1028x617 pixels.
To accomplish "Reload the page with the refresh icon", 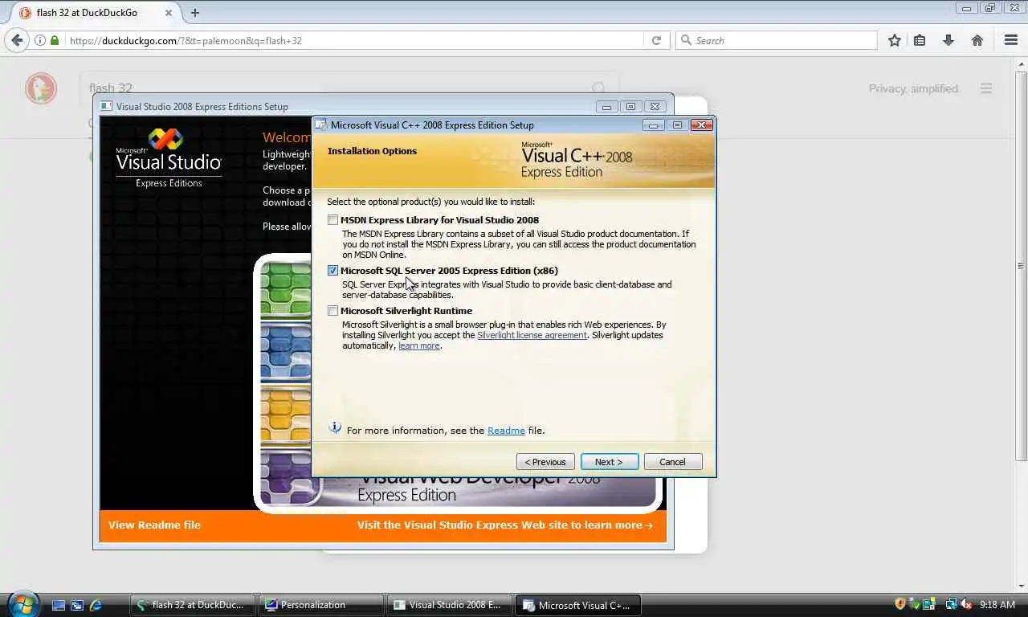I will [x=656, y=40].
